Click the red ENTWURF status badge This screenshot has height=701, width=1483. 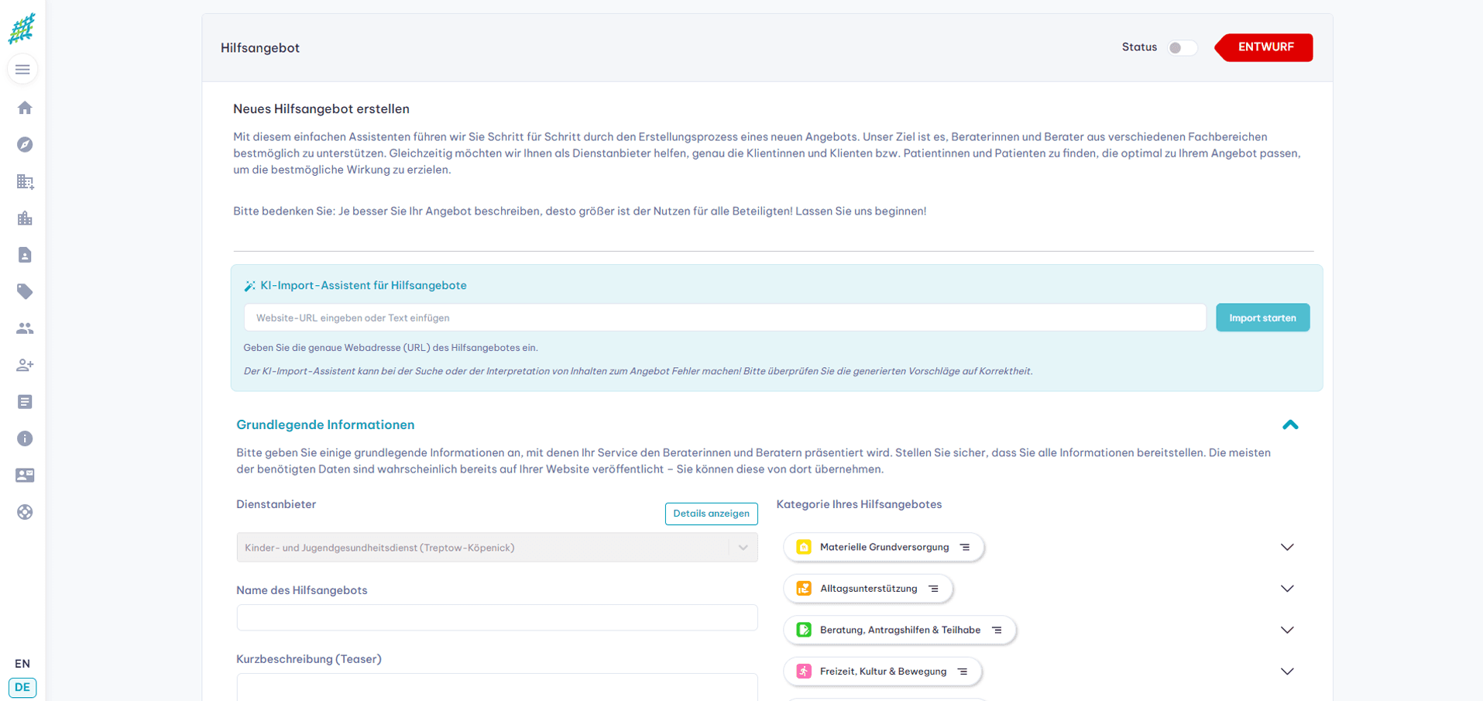(x=1264, y=47)
